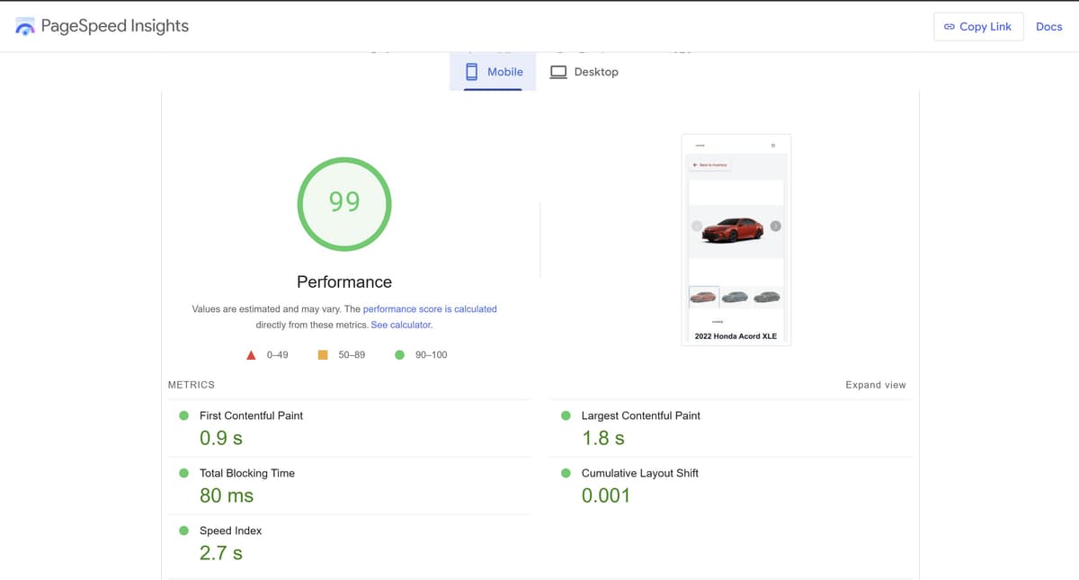
Task: Click the page screenshot thumbnail of the car
Action: click(x=736, y=239)
